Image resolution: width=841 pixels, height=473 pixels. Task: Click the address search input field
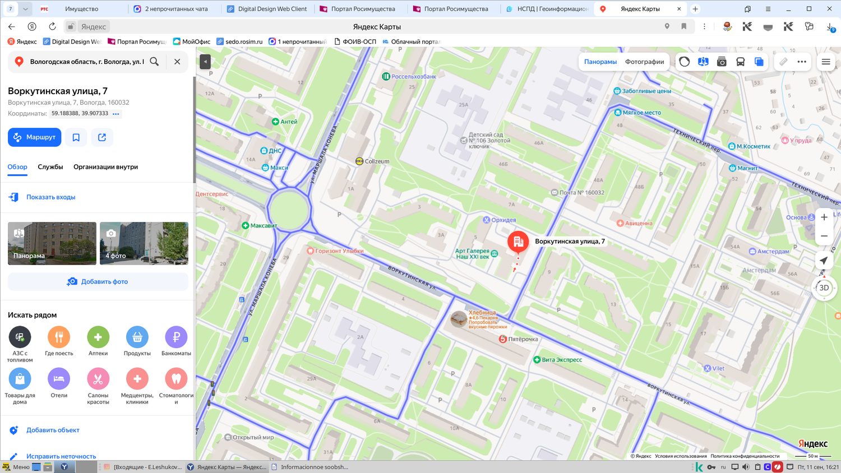87,62
